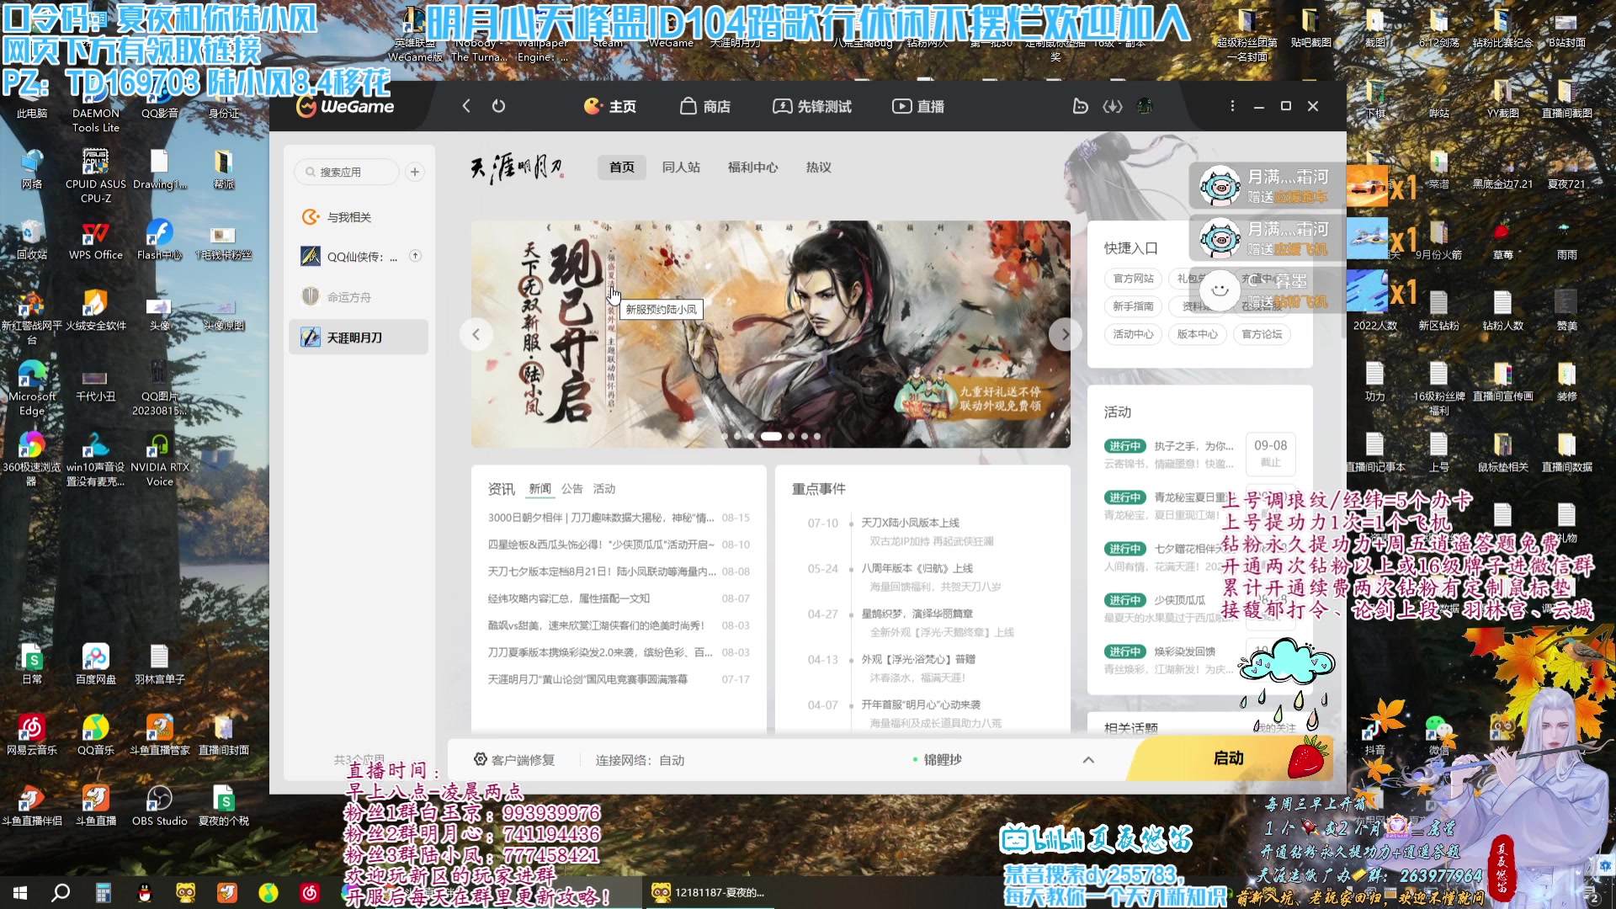The width and height of the screenshot is (1616, 909).
Task: Open the NVIDIA RTX Voice desktop icon
Action: 160,459
